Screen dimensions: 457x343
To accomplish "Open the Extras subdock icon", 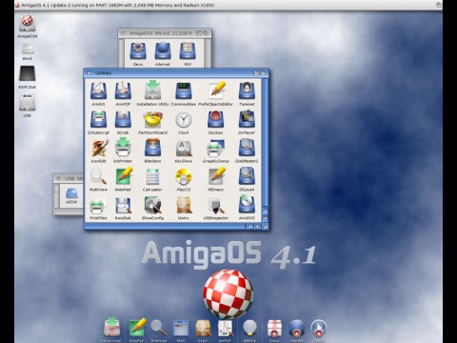I will click(274, 329).
